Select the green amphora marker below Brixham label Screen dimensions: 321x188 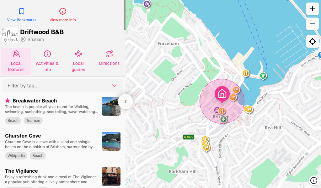(224, 119)
